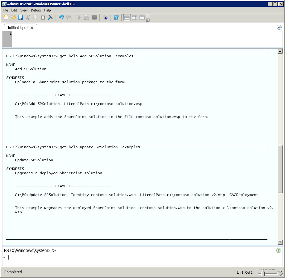Screen dimensions: 285x278
Task: Expand toolbar options overflow dropdown
Action: pyautogui.click(x=148, y=20)
